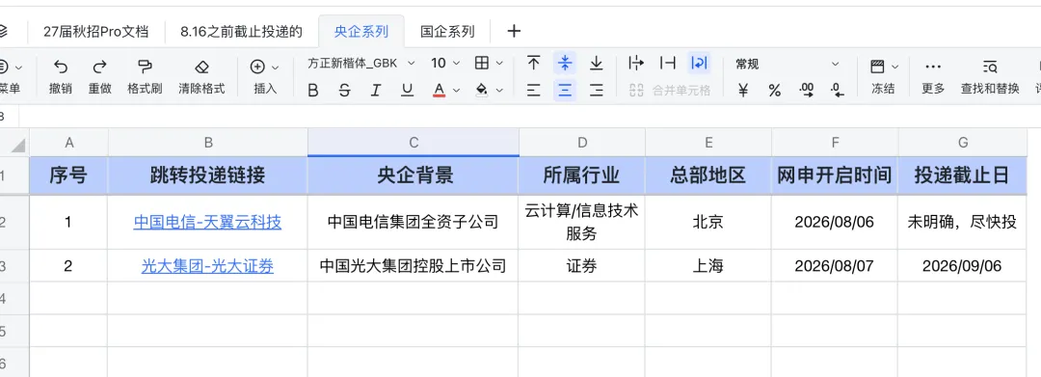
Task: Select the 央企系列 sheet tab
Action: (361, 31)
